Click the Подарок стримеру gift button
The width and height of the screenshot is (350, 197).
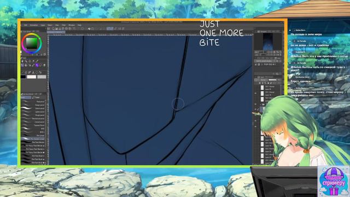[333, 181]
